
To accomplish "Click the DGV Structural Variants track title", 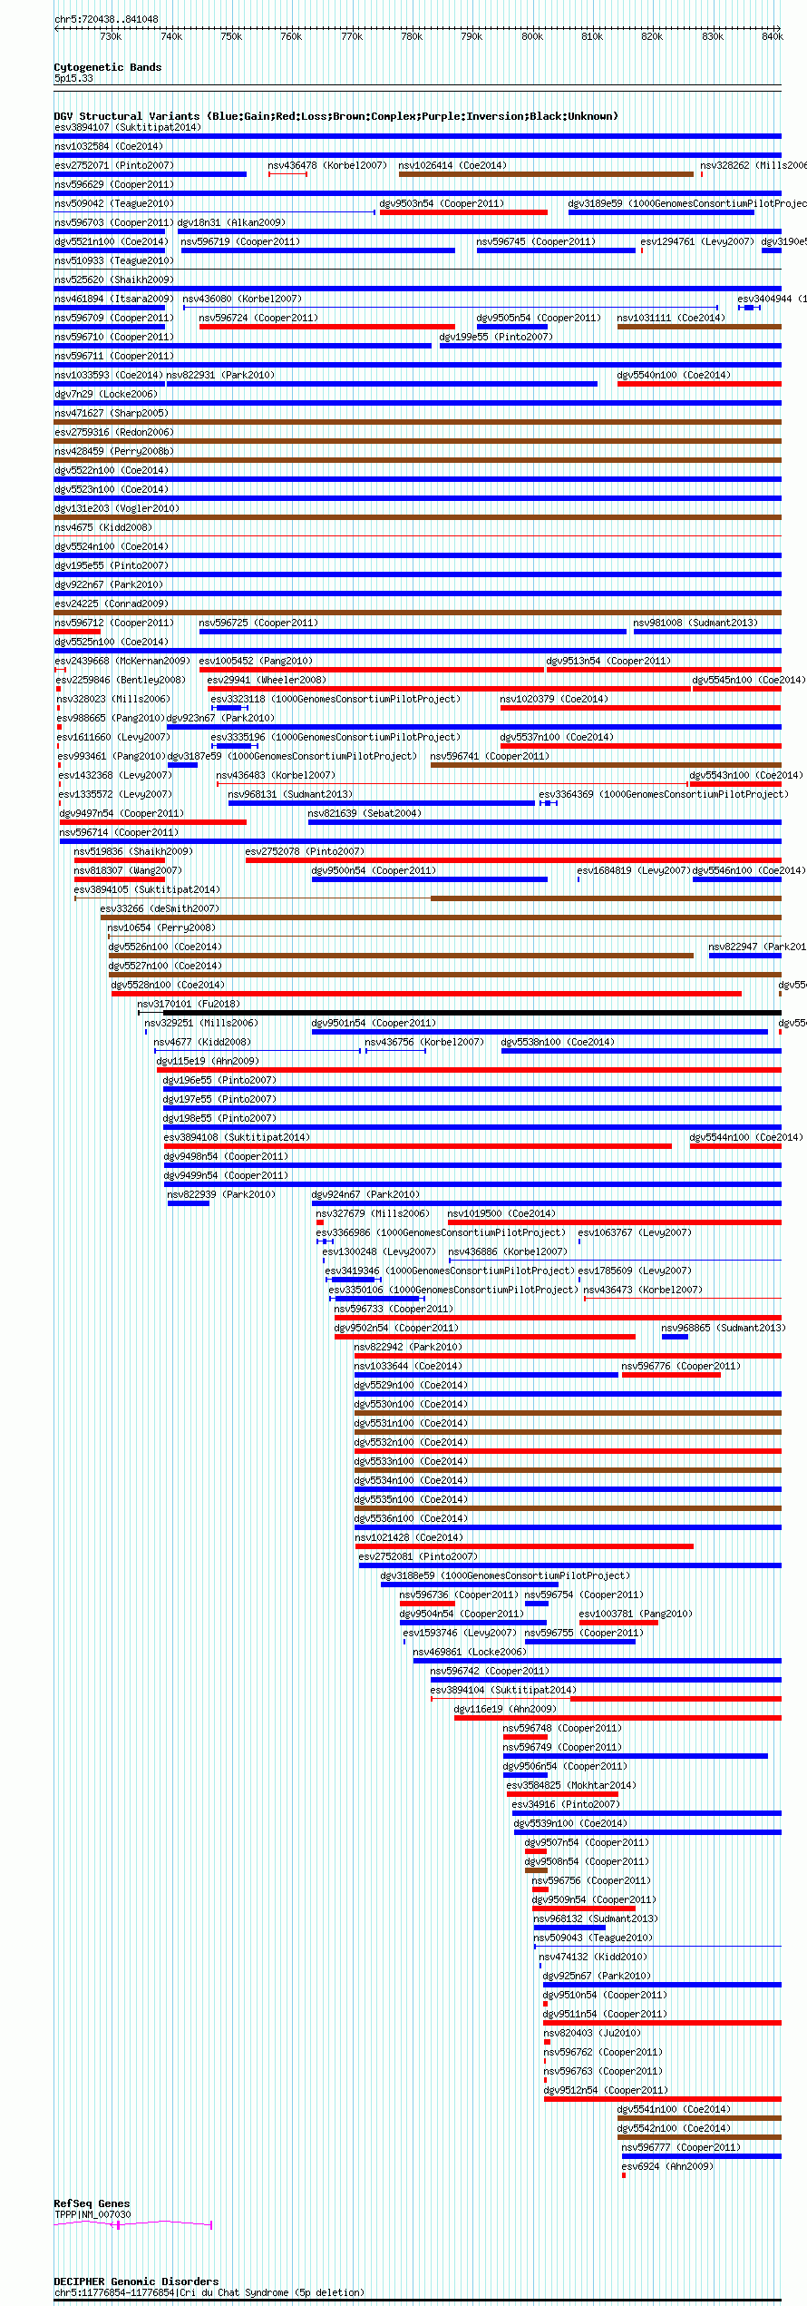I will point(335,116).
